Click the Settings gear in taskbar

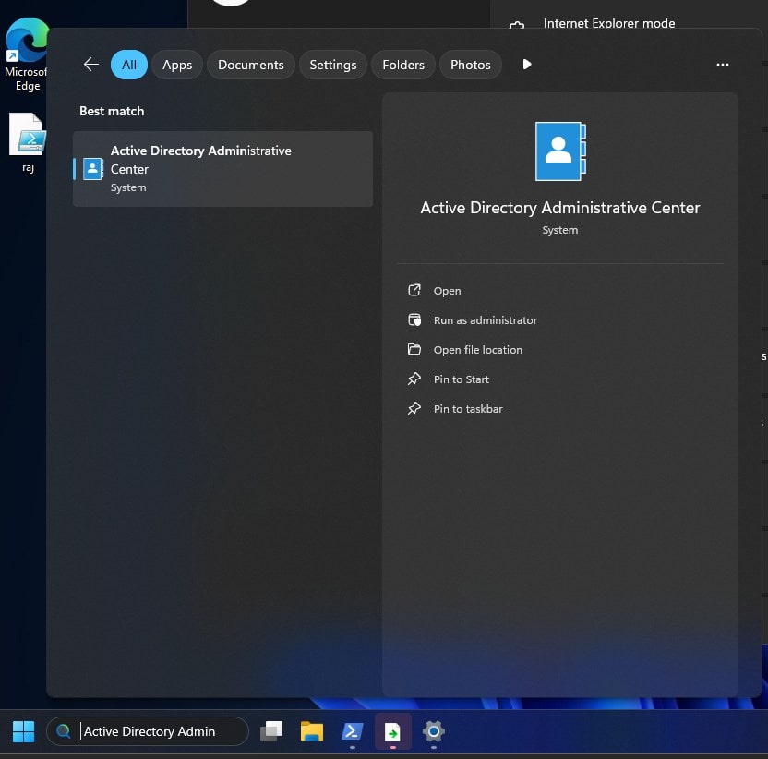coord(433,732)
